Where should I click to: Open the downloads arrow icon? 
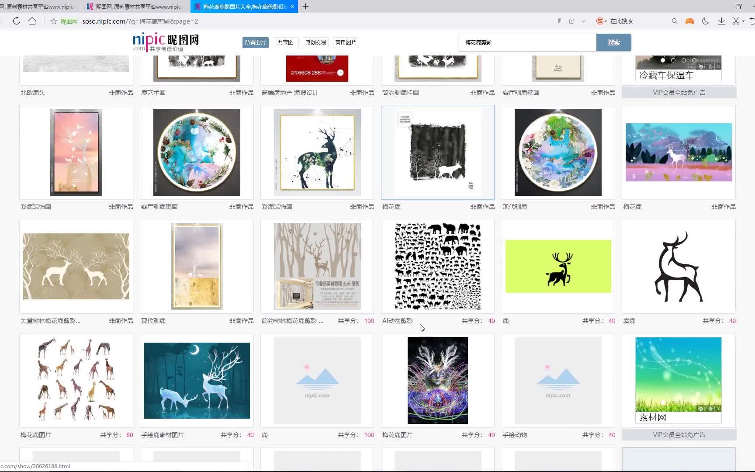click(721, 21)
